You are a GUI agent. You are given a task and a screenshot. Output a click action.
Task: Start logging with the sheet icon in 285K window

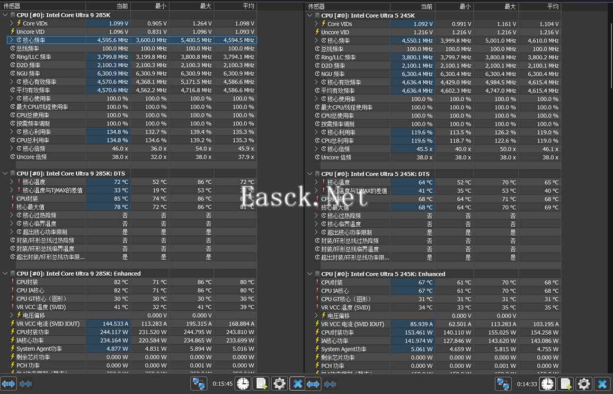click(x=261, y=384)
